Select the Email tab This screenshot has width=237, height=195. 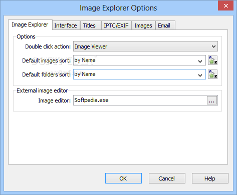tap(164, 25)
